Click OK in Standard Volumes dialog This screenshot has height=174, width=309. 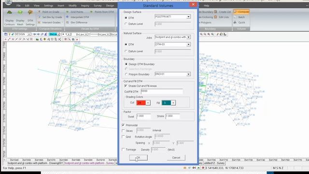[x=139, y=158]
